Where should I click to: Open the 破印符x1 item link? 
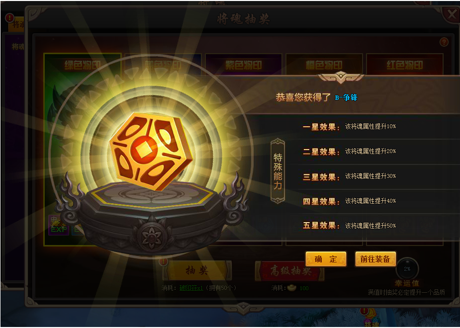coord(191,288)
